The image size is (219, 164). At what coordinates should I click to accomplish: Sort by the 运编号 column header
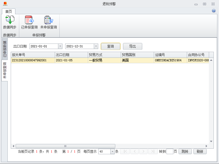[x=170, y=55]
